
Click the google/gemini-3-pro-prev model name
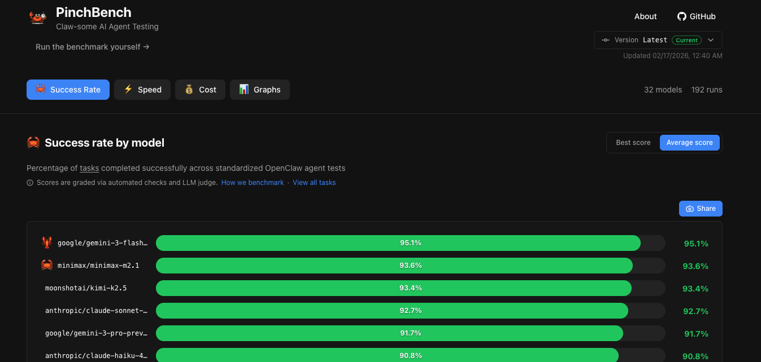coord(96,333)
